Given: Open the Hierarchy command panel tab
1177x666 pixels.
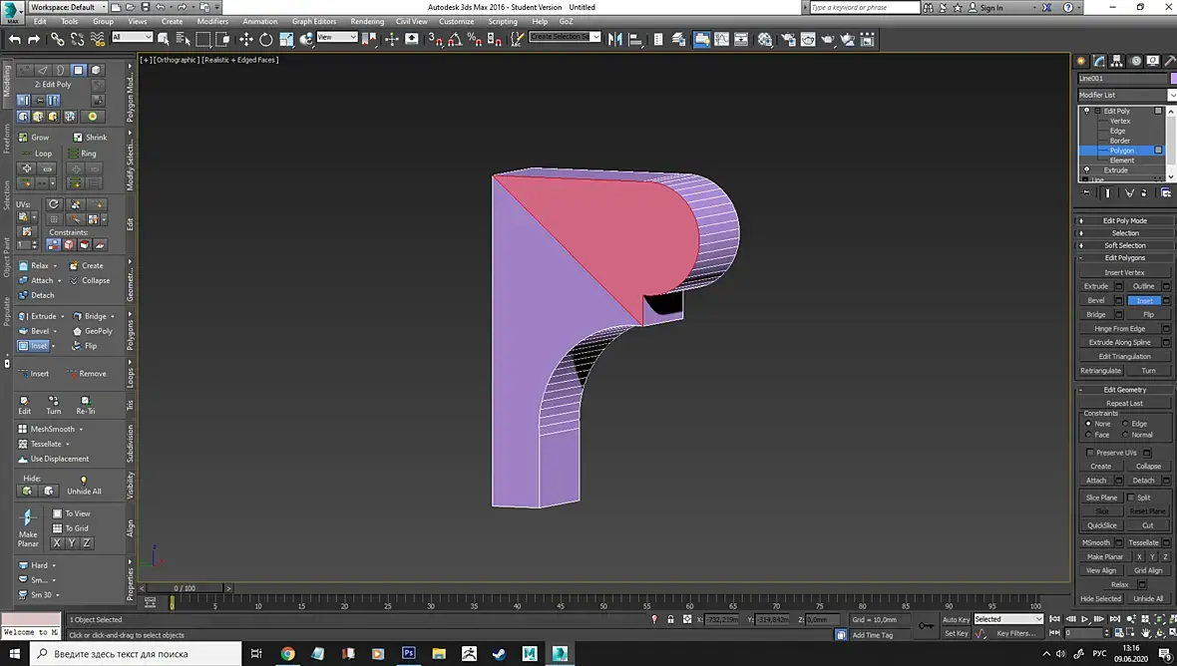Looking at the screenshot, I should pos(1116,61).
